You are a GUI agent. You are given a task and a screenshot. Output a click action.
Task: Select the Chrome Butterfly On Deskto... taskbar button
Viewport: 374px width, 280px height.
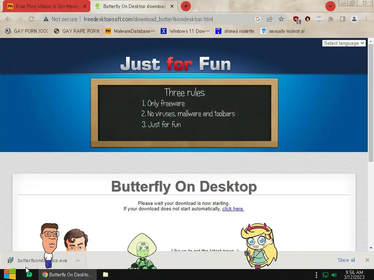point(68,275)
